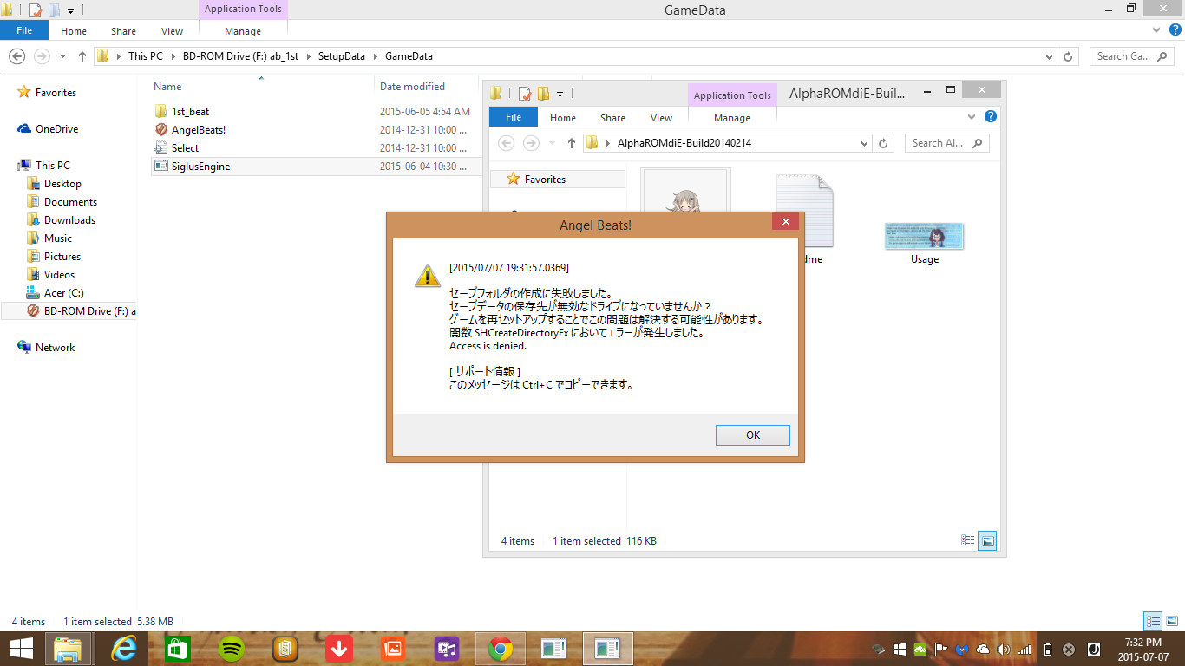Viewport: 1185px width, 666px height.
Task: Click the Search GameData input field
Action: point(1132,56)
